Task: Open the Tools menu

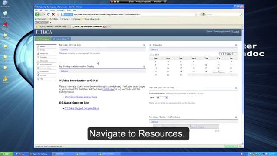Action: click(x=69, y=10)
